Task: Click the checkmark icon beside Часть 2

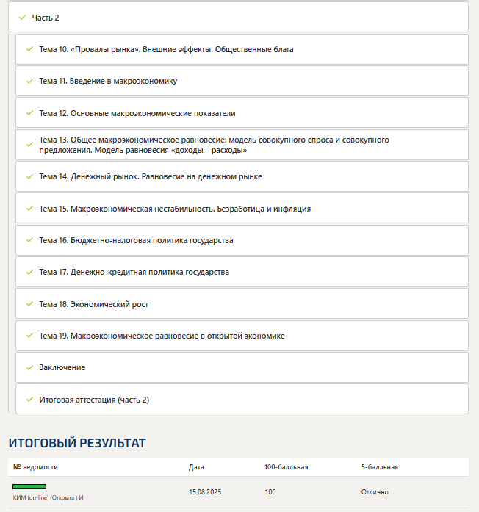Action: point(22,17)
